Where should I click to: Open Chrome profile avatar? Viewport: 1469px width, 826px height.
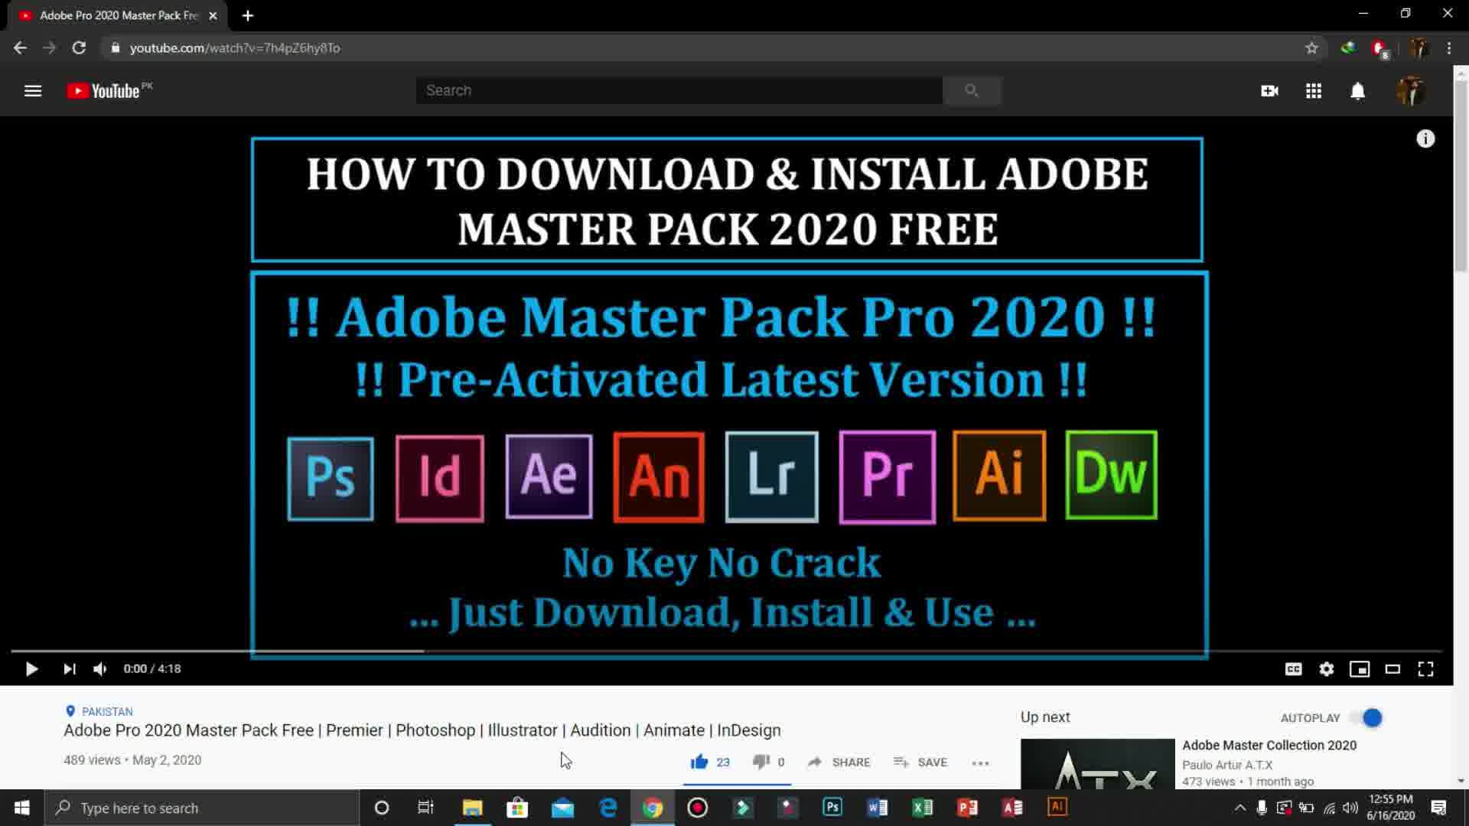[x=1418, y=48]
